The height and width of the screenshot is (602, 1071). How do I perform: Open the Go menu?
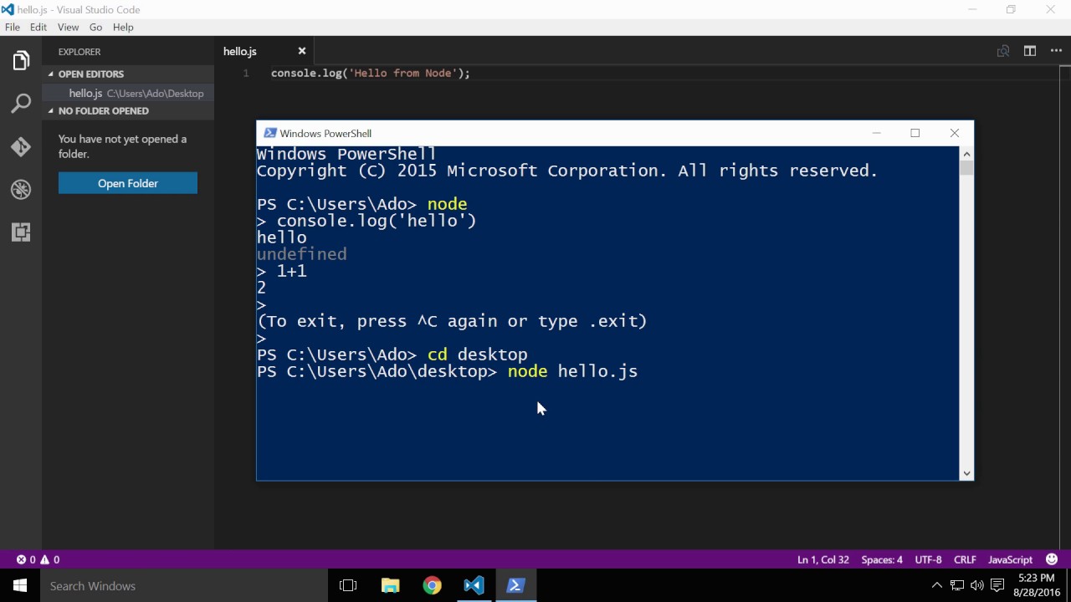(x=95, y=27)
